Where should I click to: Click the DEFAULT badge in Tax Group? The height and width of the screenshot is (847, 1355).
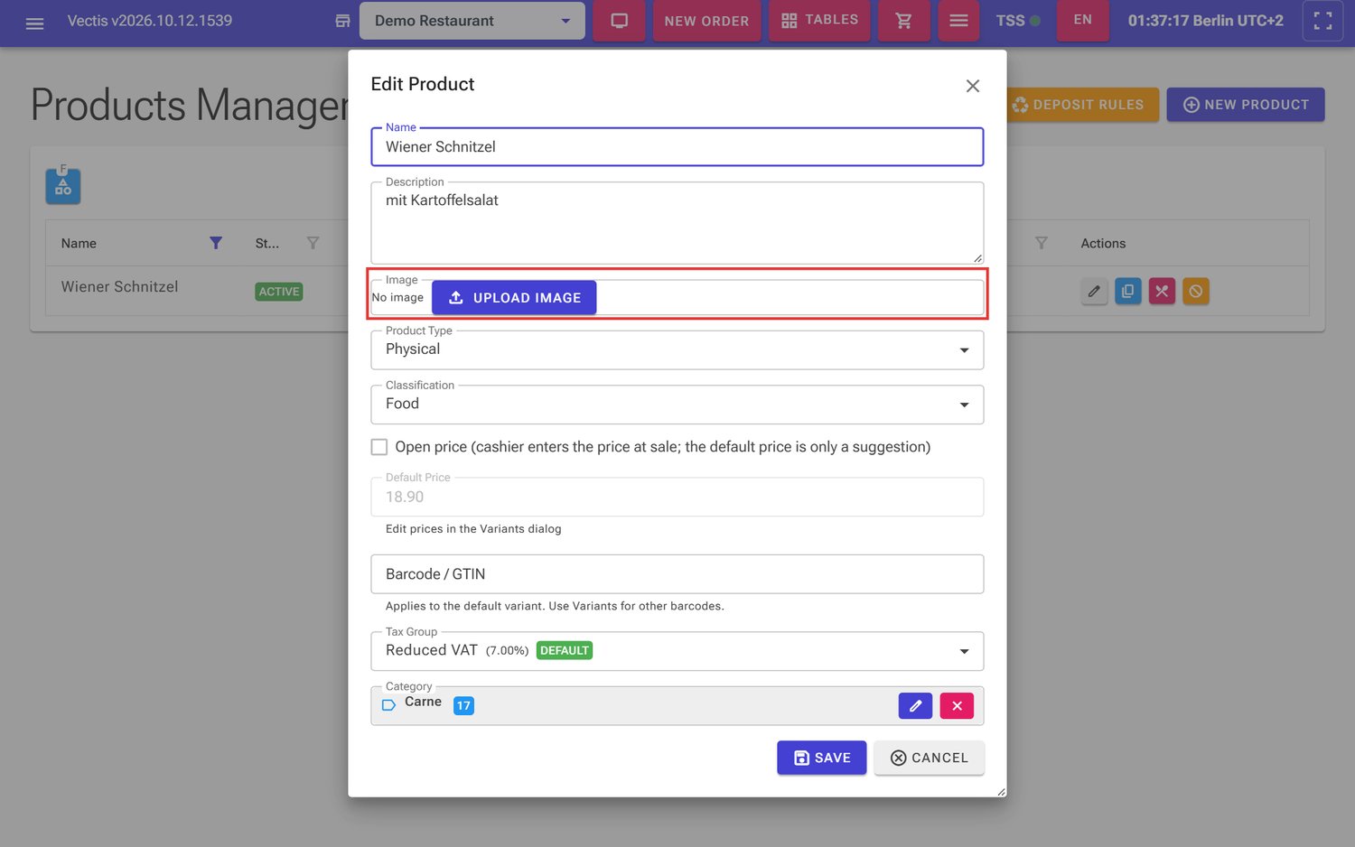pos(565,650)
